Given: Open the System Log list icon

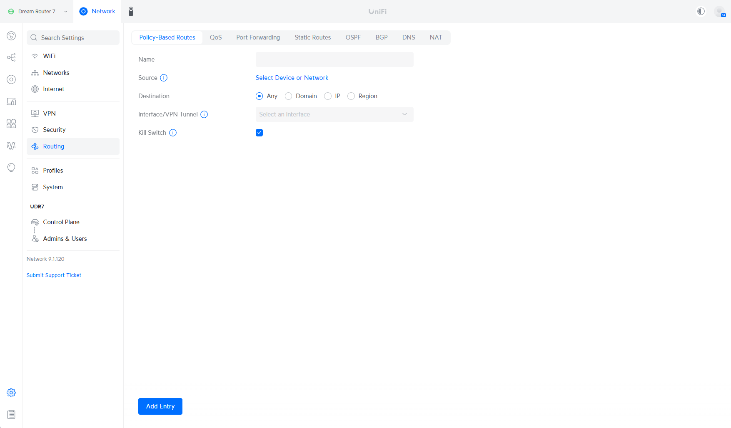Looking at the screenshot, I should coord(11,415).
